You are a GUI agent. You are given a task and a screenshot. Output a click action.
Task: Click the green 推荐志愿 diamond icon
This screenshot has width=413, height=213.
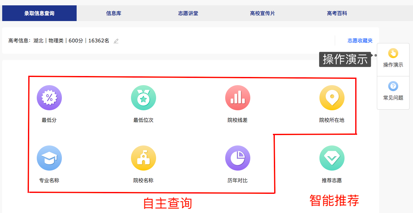tap(332, 158)
